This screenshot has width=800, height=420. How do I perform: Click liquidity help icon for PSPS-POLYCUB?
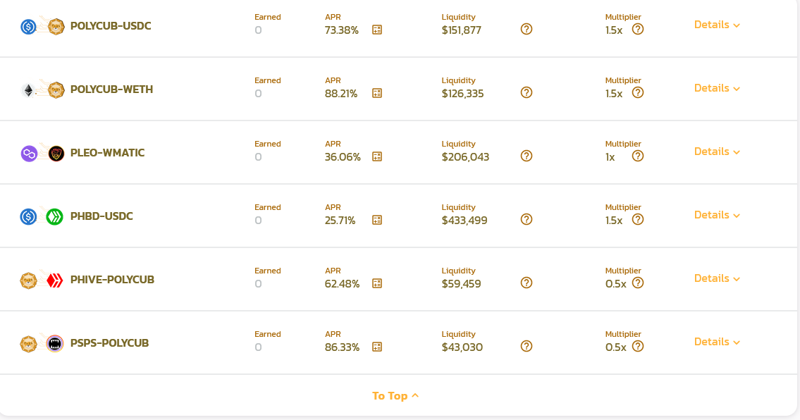pyautogui.click(x=527, y=346)
